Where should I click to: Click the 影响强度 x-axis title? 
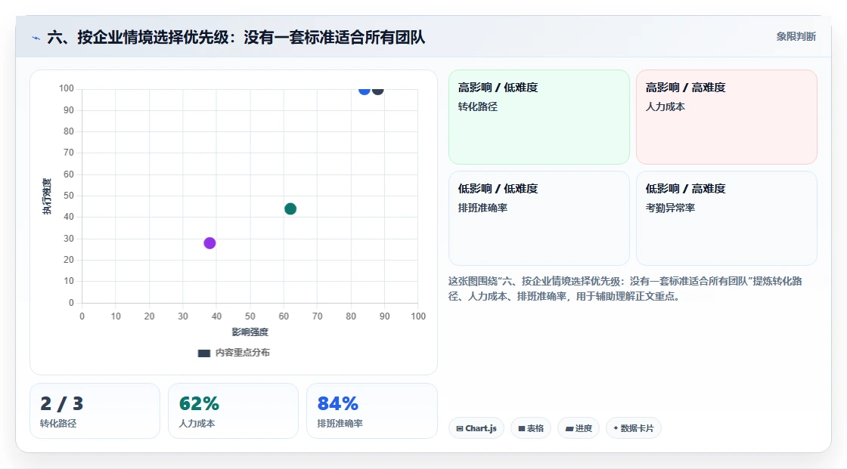pos(250,332)
